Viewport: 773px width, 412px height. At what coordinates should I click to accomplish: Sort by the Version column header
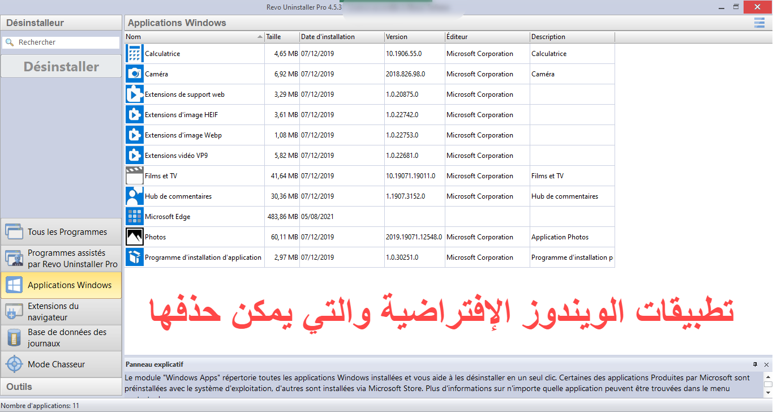coord(415,37)
